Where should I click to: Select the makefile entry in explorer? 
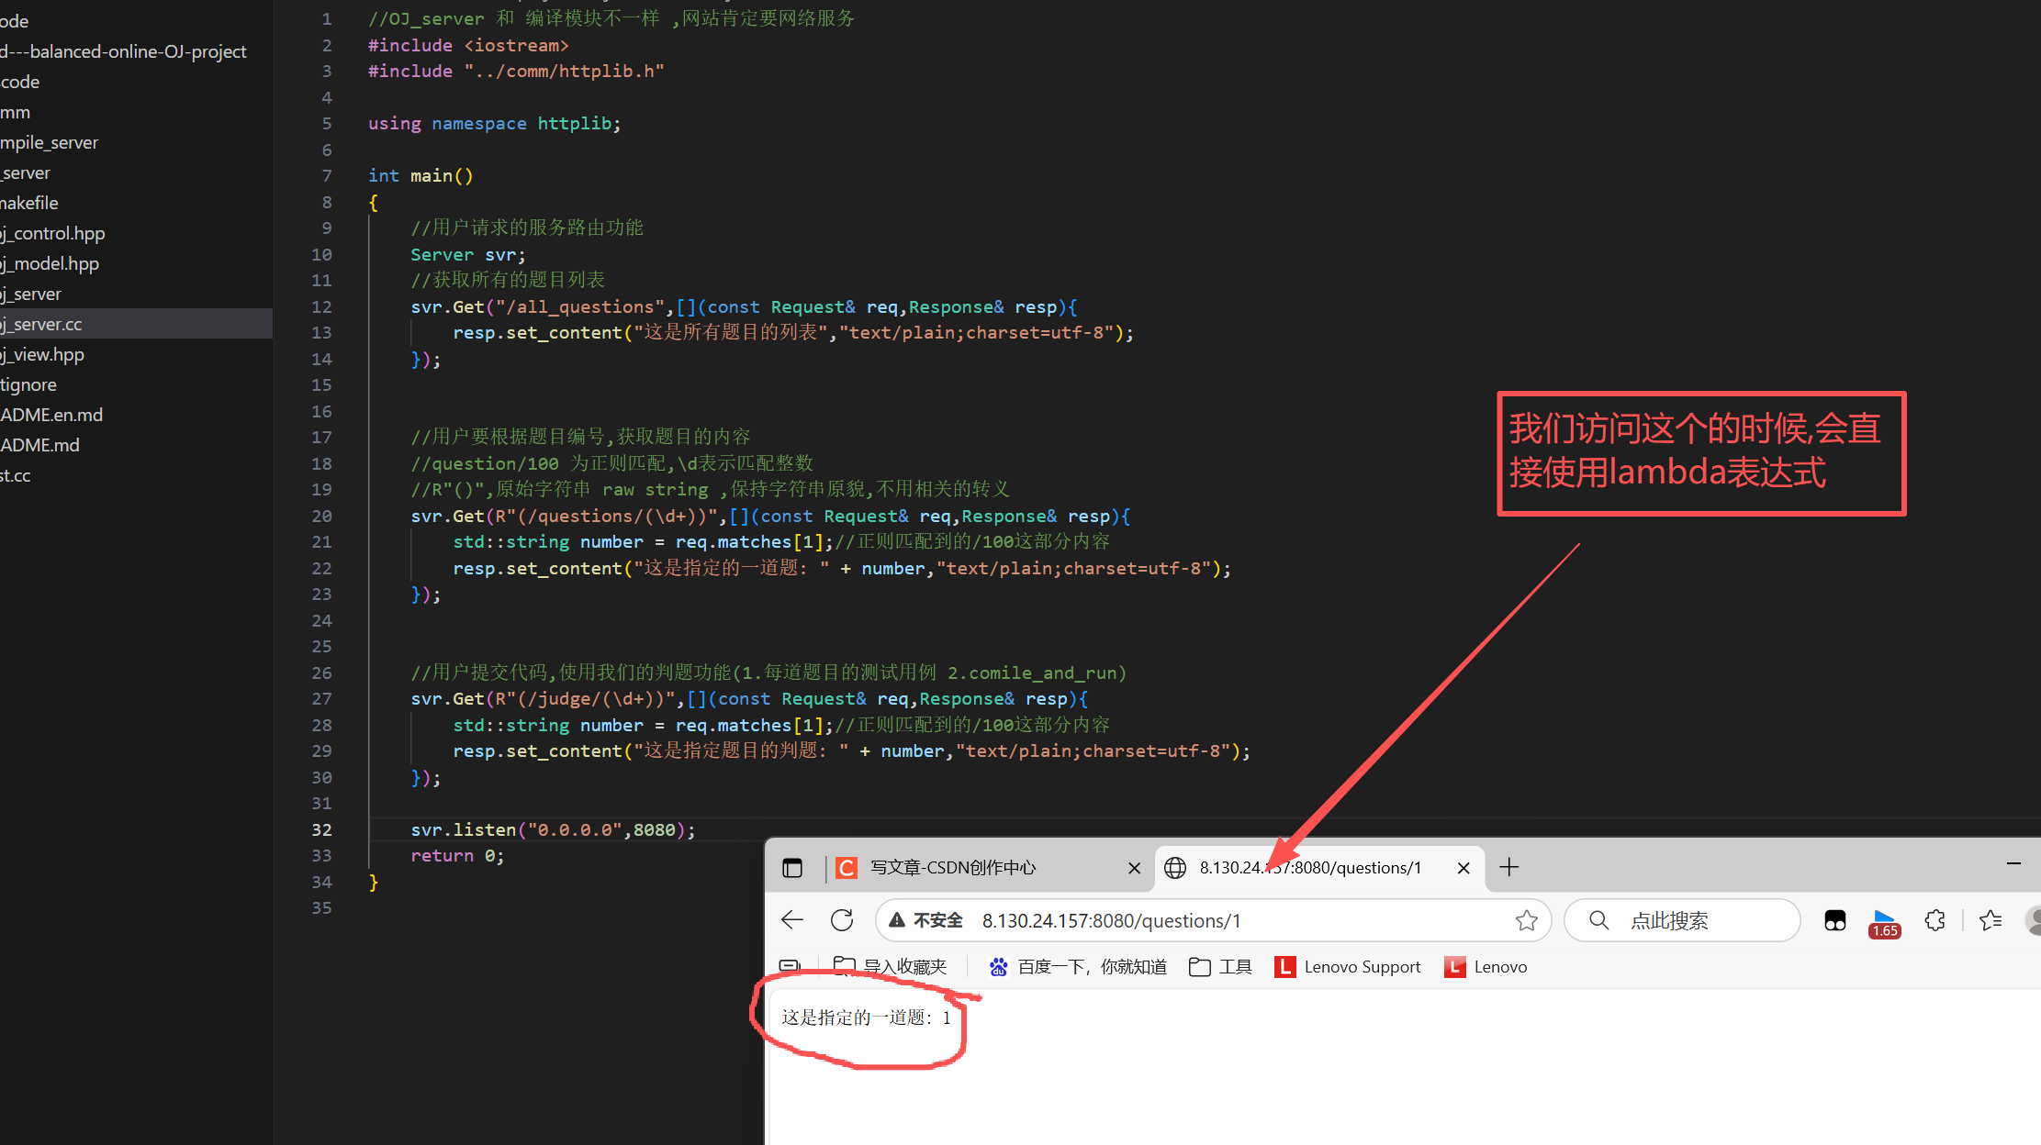pos(29,203)
